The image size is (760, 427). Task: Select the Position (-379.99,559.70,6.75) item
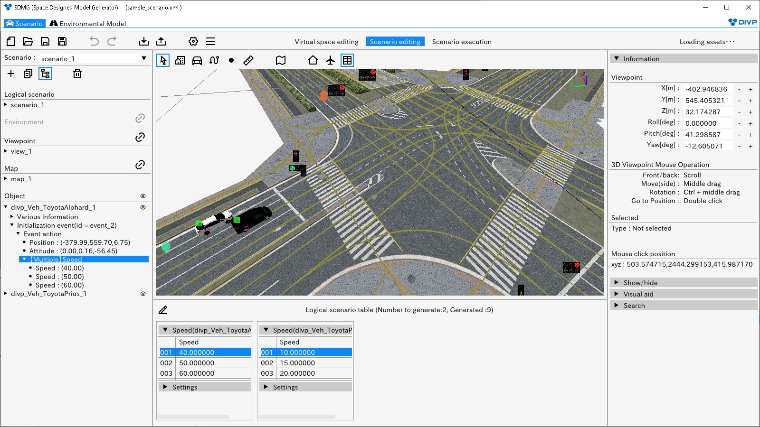tap(80, 242)
